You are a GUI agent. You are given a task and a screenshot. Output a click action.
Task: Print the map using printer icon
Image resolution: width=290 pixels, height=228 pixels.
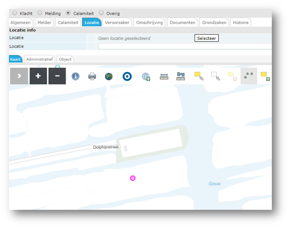92,76
